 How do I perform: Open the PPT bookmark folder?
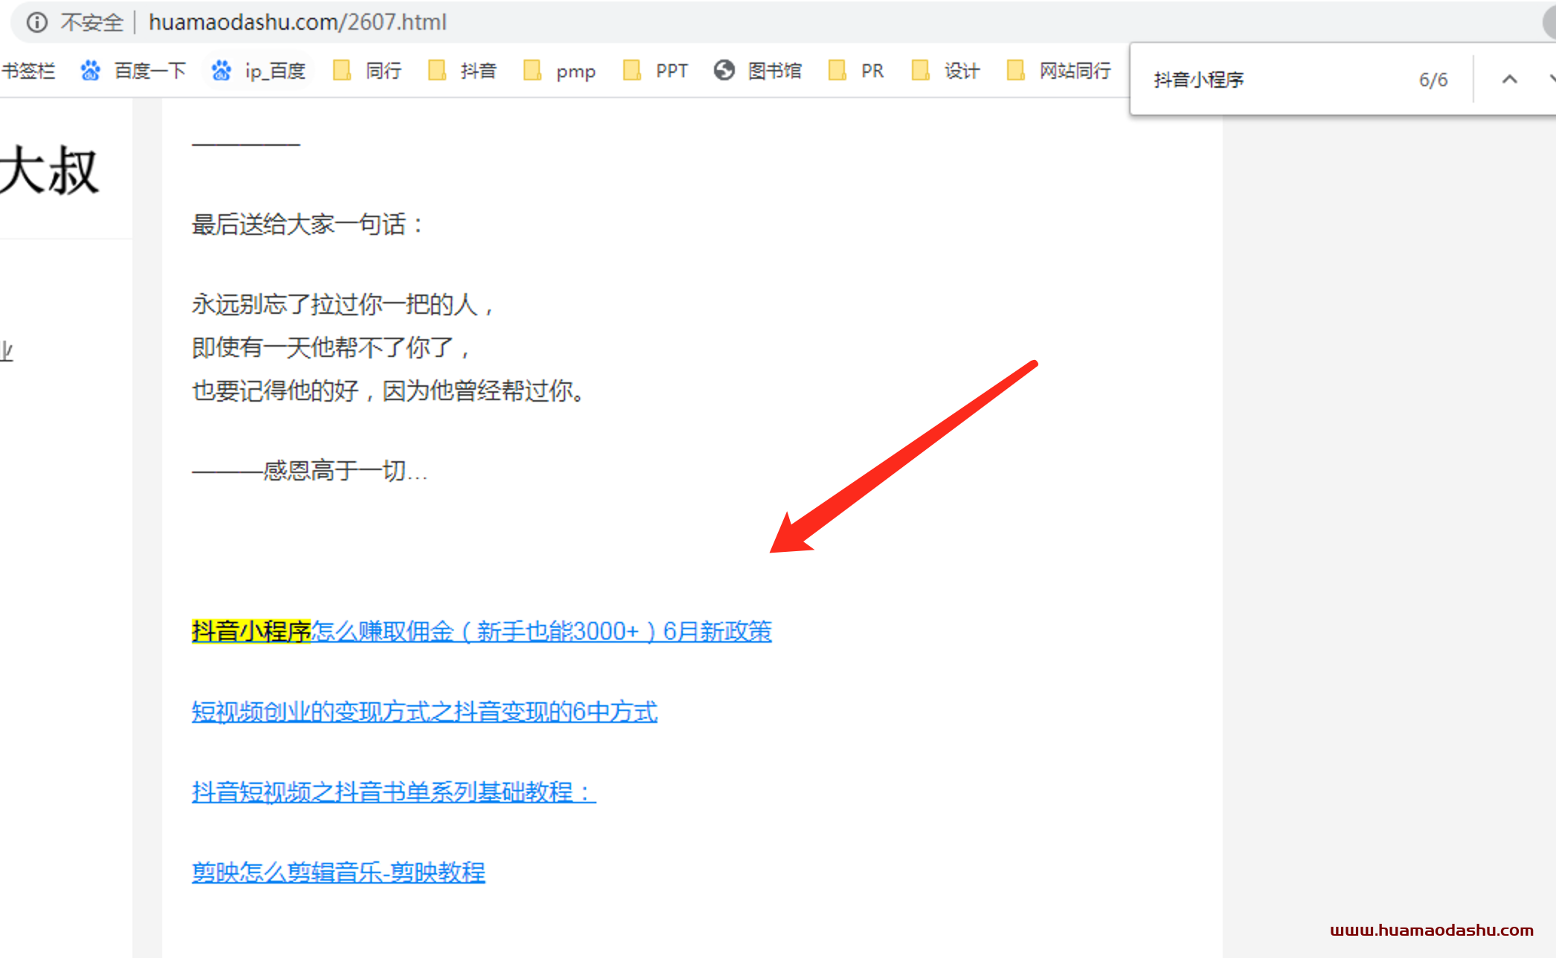(x=655, y=71)
